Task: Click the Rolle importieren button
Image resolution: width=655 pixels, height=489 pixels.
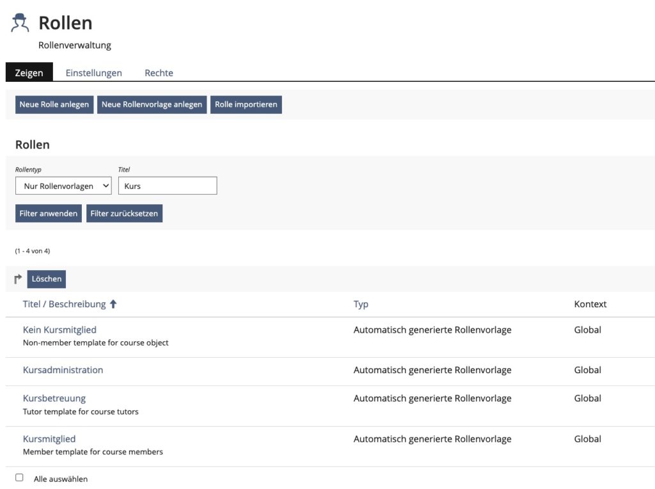Action: pos(246,104)
